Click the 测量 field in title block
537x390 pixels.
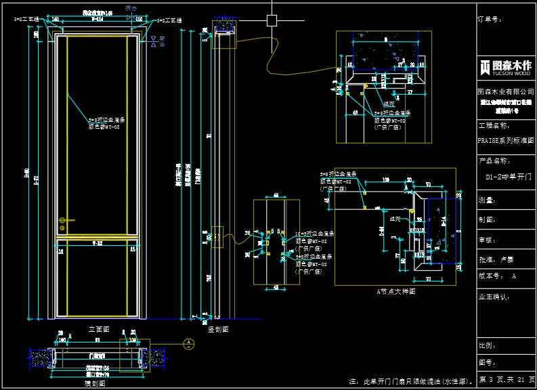click(x=488, y=200)
